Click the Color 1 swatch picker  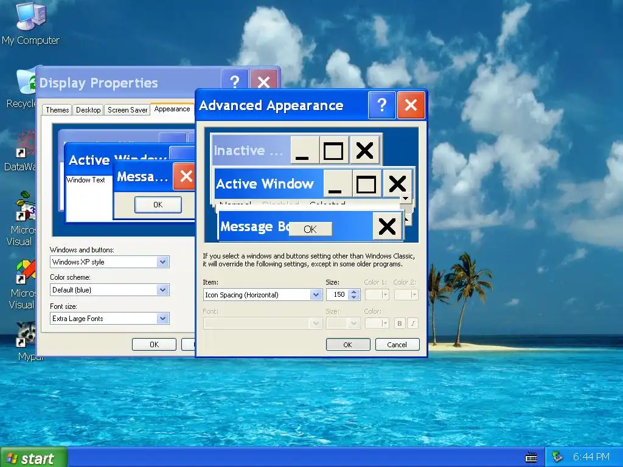(x=377, y=295)
